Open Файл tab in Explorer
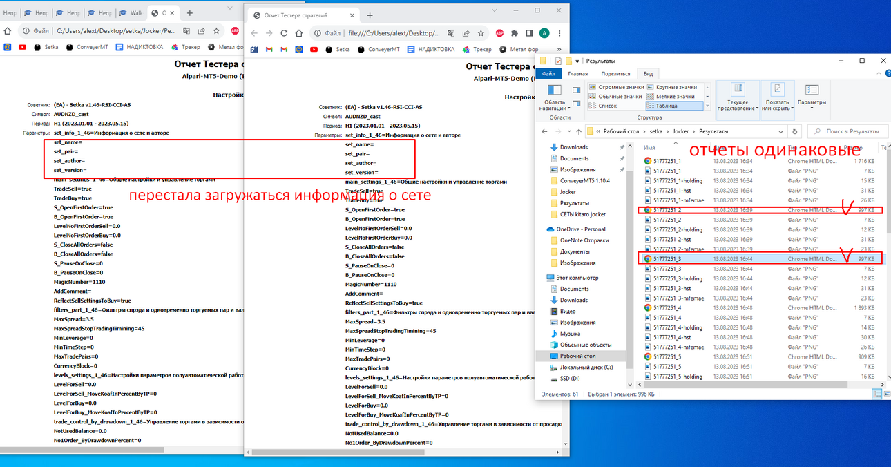891x467 pixels. [x=548, y=73]
